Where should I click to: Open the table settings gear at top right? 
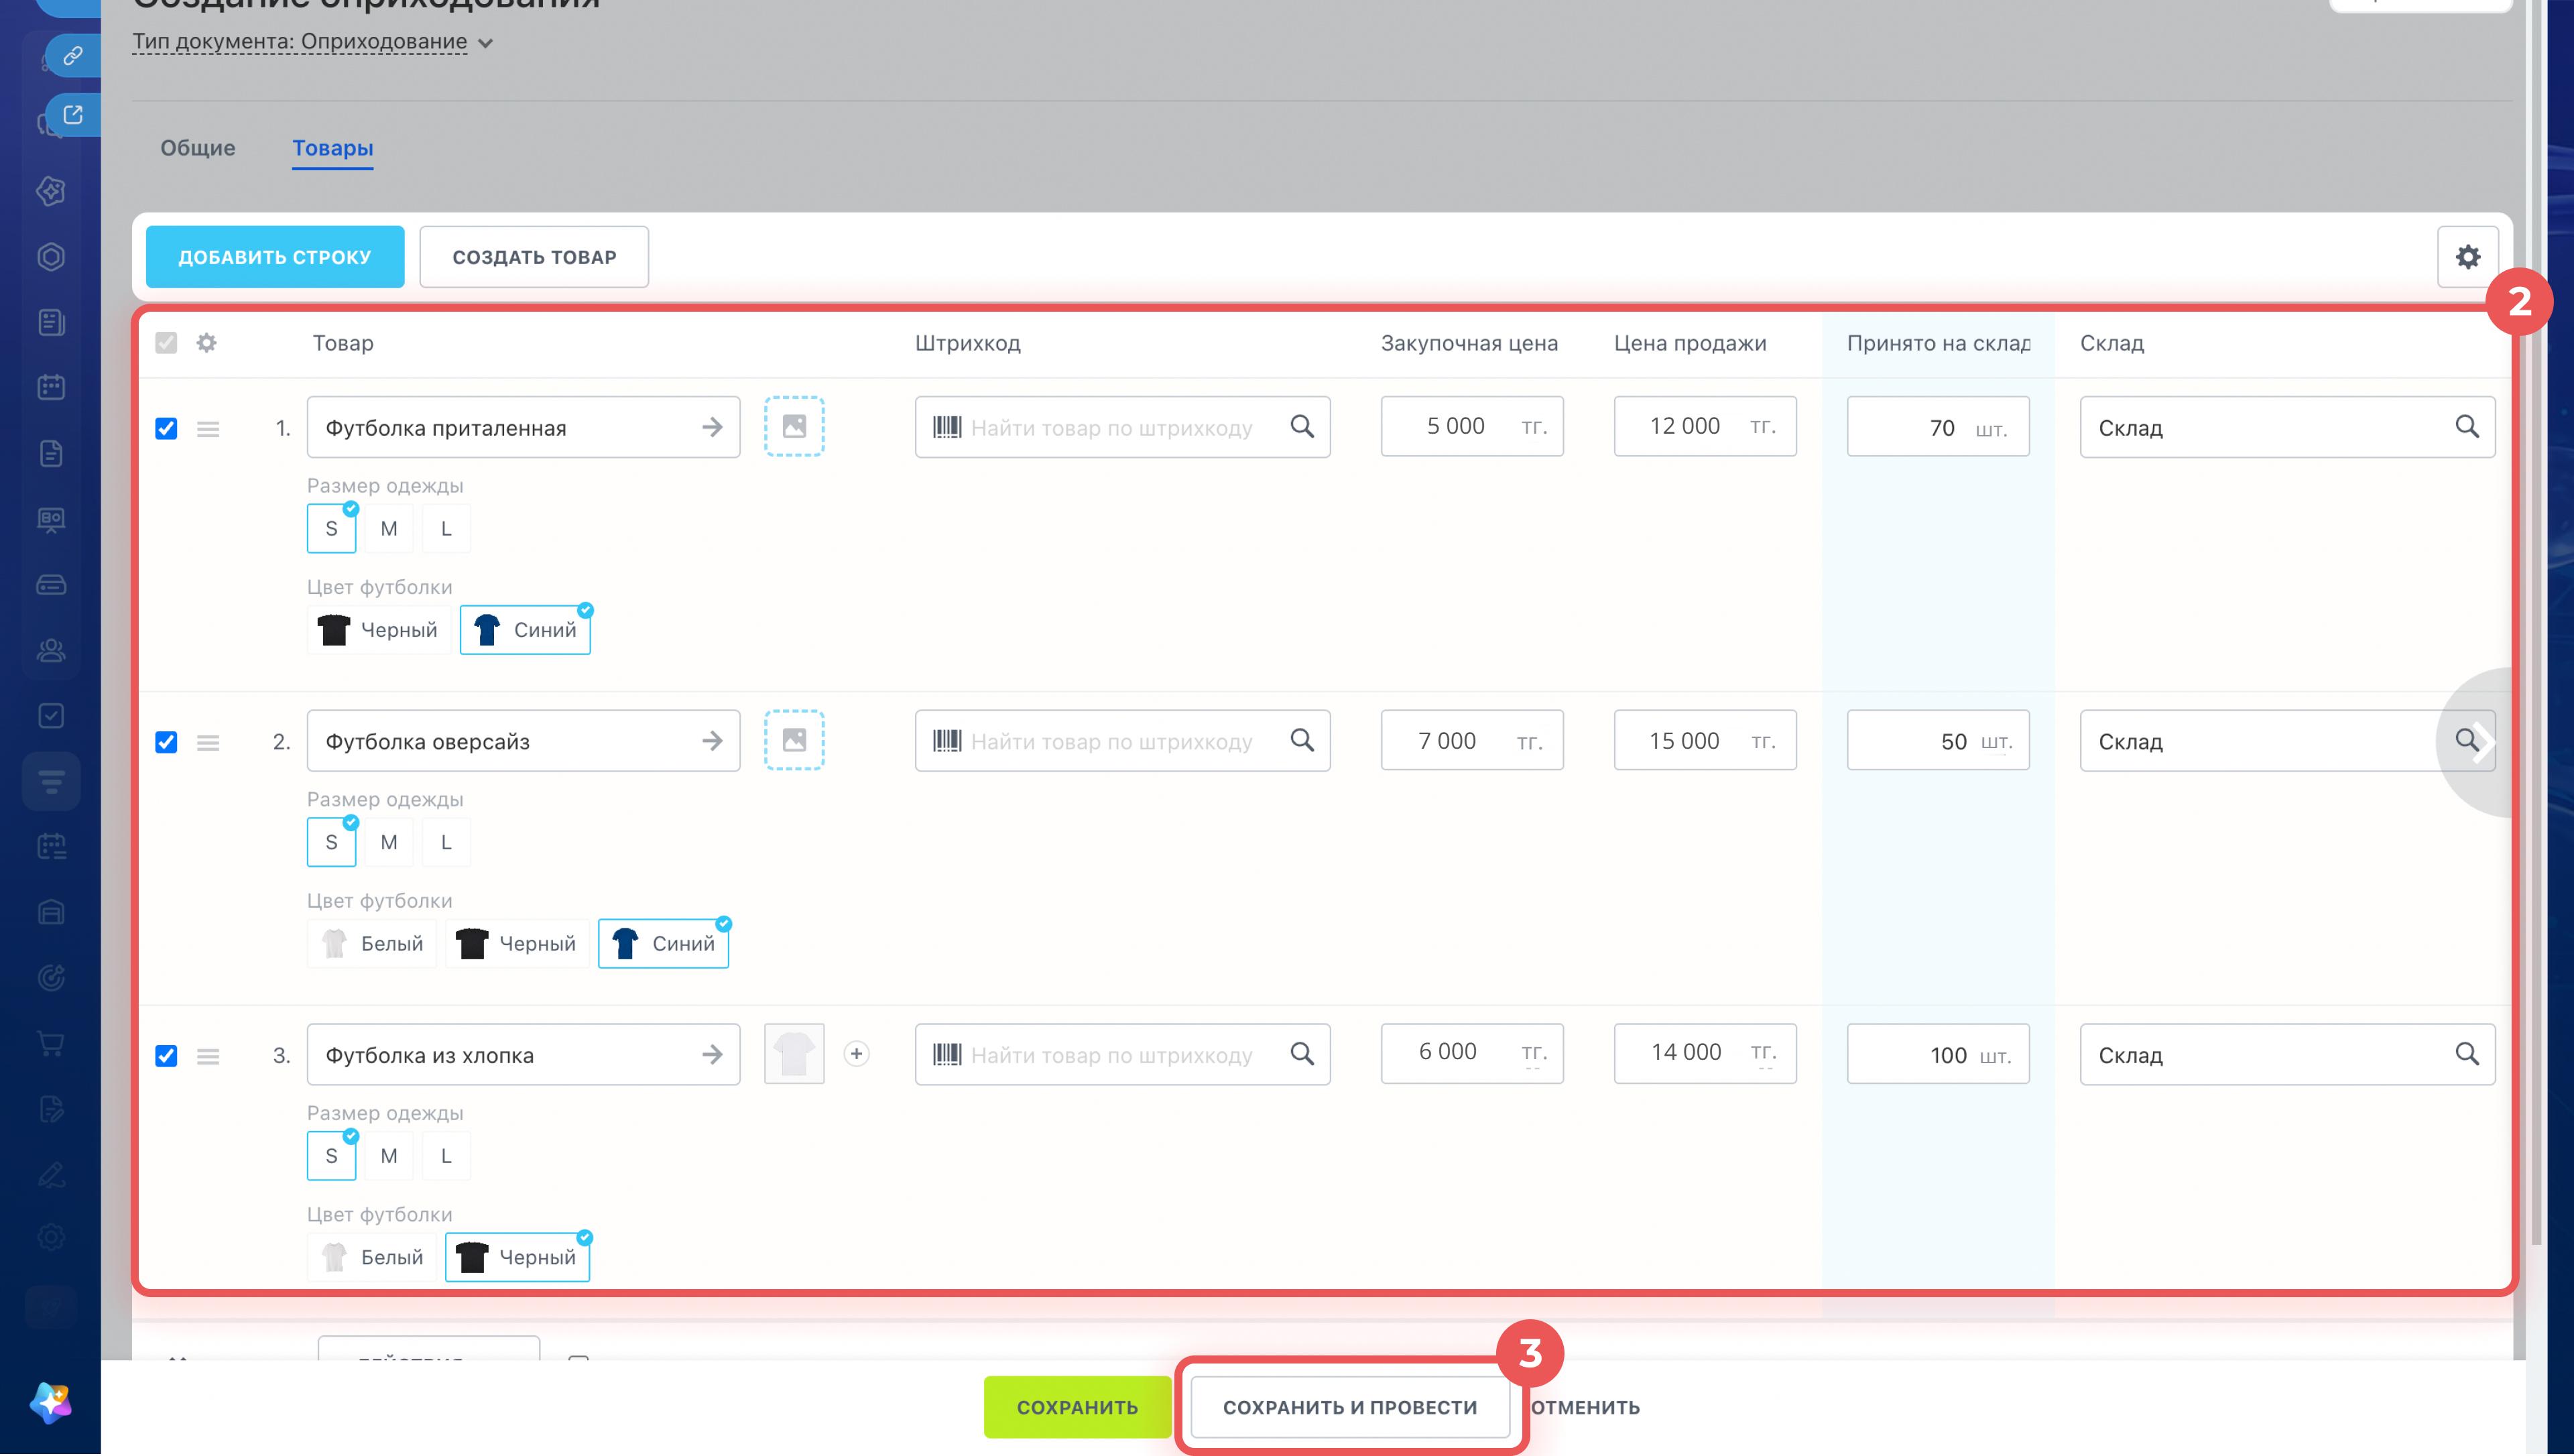2467,257
